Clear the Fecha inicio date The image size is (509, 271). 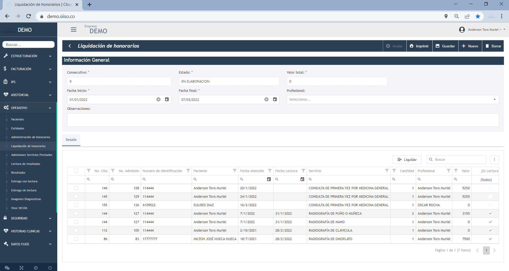[x=159, y=100]
